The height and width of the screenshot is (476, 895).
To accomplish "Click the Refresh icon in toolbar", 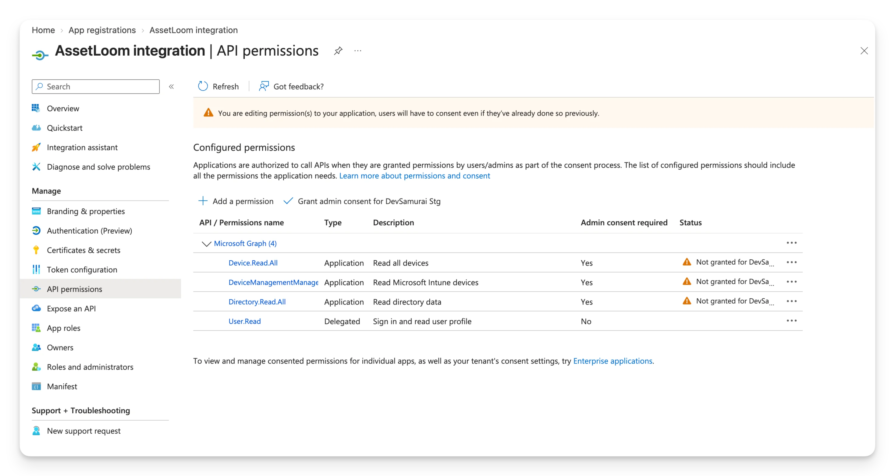I will tap(203, 86).
